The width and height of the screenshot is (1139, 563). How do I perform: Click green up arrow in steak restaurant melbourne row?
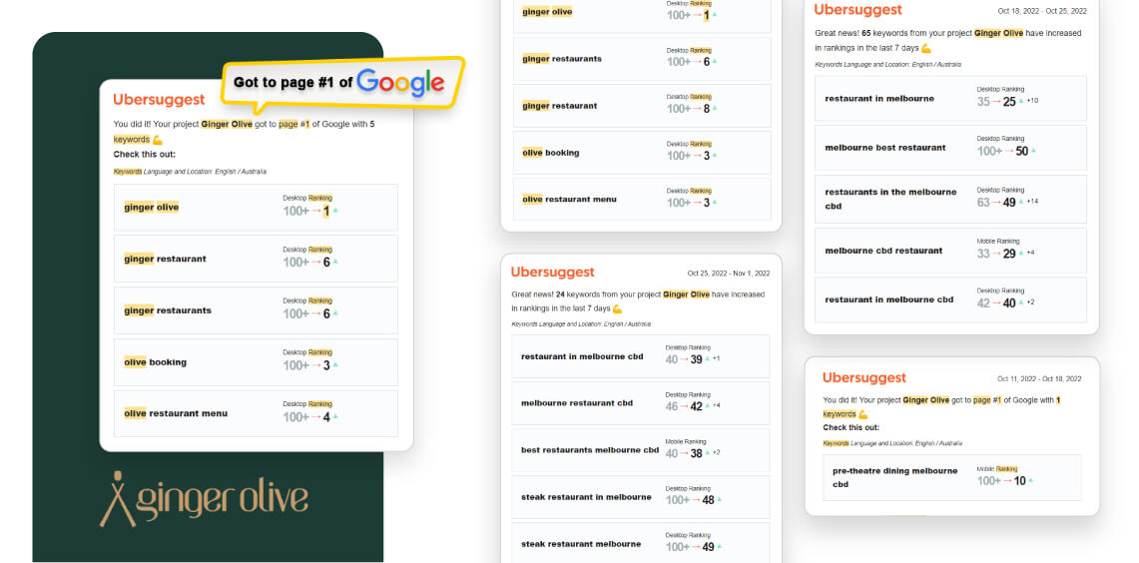click(x=719, y=546)
